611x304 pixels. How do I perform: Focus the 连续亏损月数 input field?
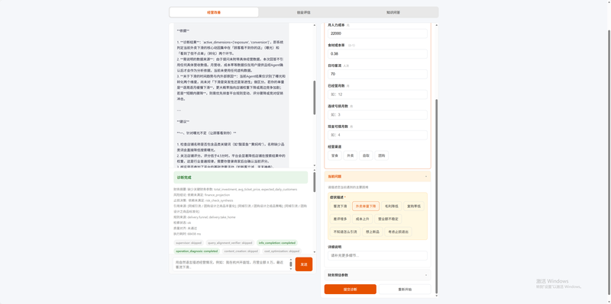tap(377, 115)
